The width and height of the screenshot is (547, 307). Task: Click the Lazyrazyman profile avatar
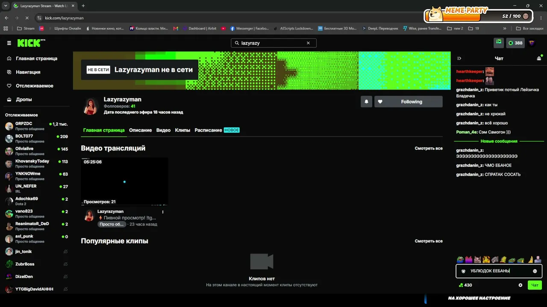point(91,107)
